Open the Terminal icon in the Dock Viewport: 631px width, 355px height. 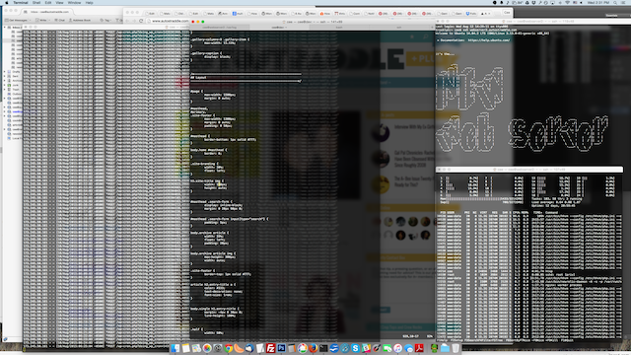[323, 348]
